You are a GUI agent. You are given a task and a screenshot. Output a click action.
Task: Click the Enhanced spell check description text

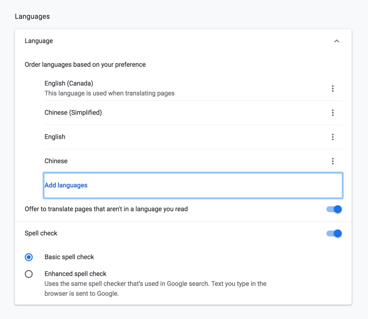[155, 288]
